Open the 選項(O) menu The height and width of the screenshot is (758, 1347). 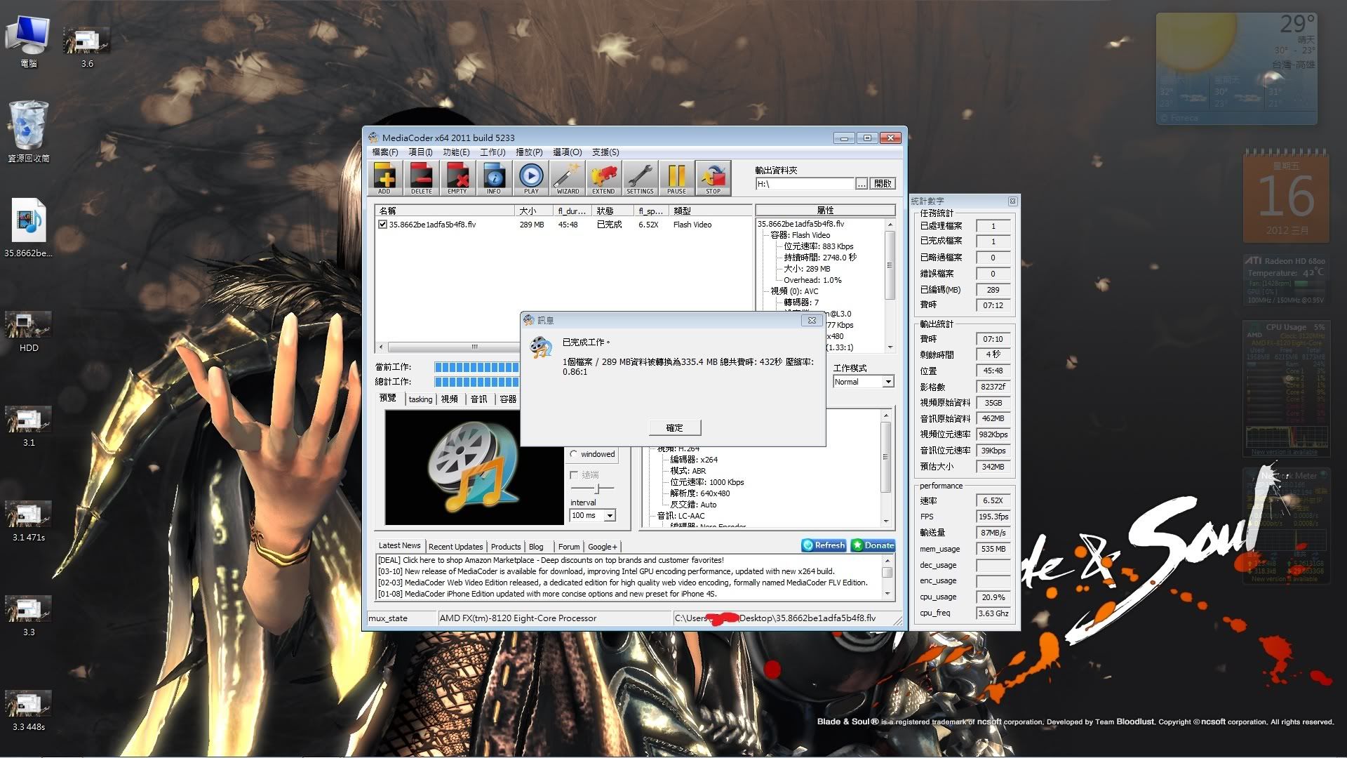(x=567, y=152)
